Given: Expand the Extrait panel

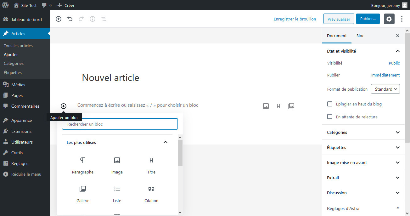Looking at the screenshot, I should click(363, 178).
